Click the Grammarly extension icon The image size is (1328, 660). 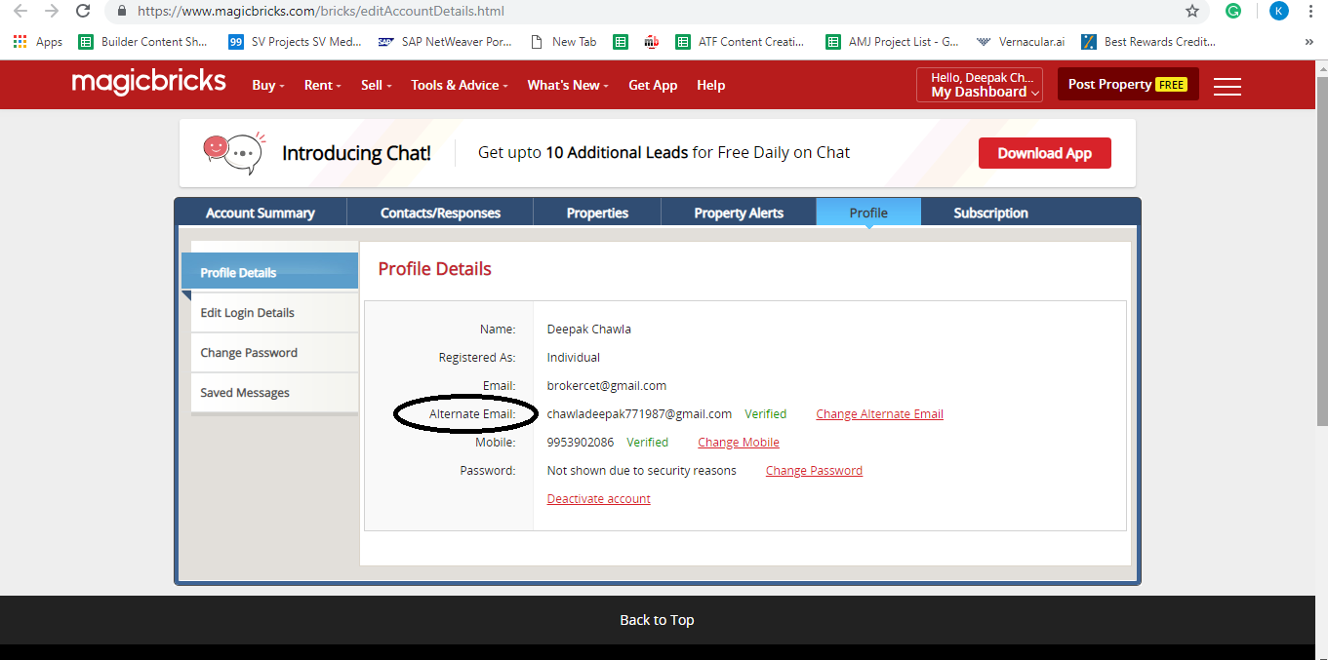[1233, 12]
